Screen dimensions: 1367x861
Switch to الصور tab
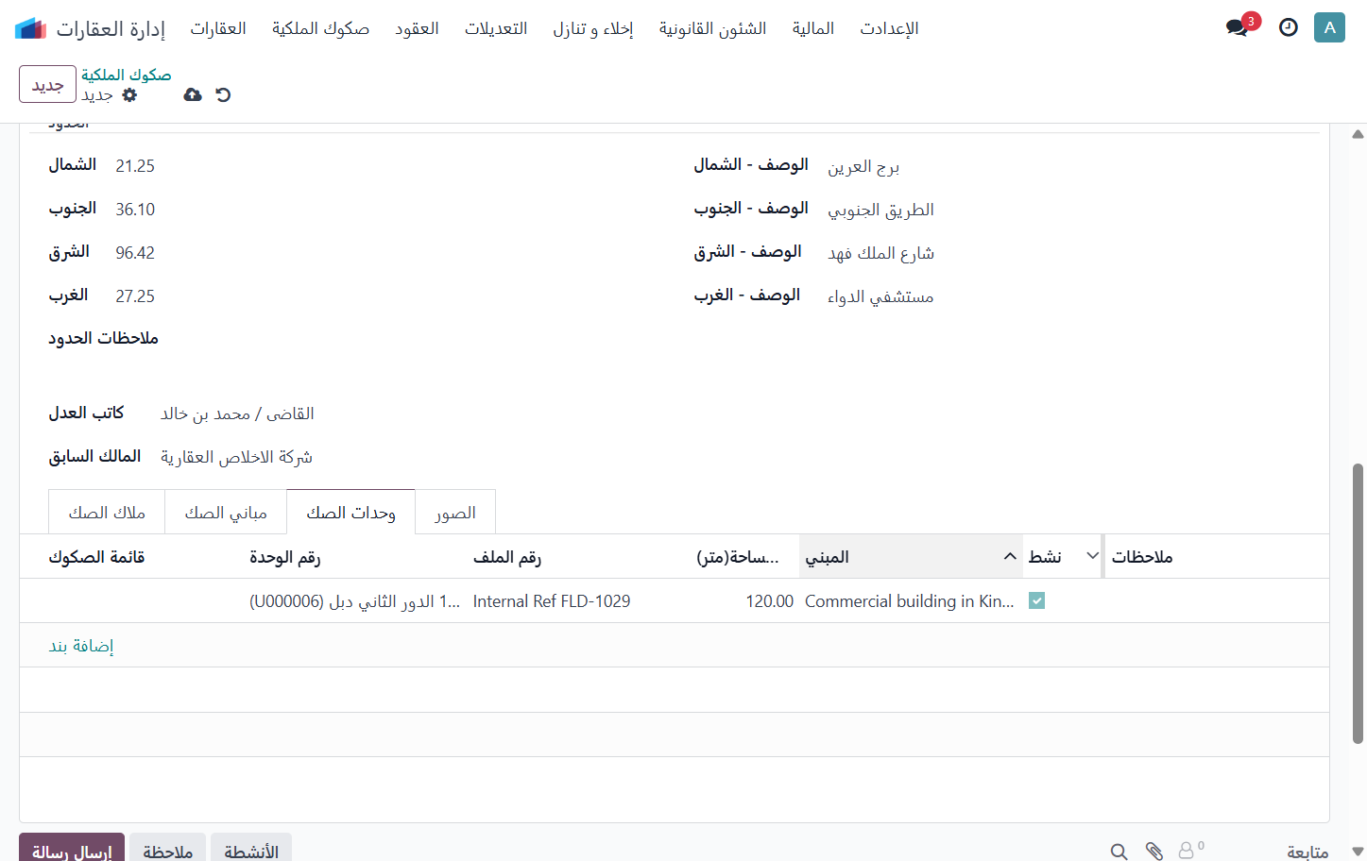[x=455, y=512]
